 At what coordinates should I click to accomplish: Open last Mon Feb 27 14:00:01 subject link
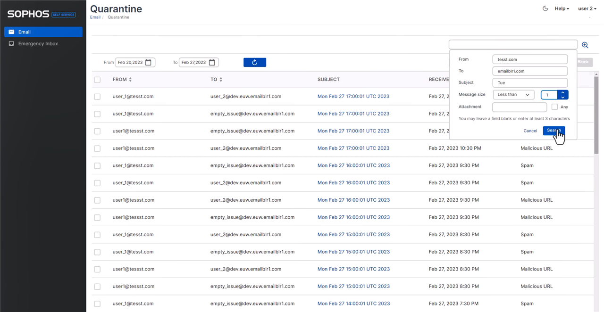point(353,304)
